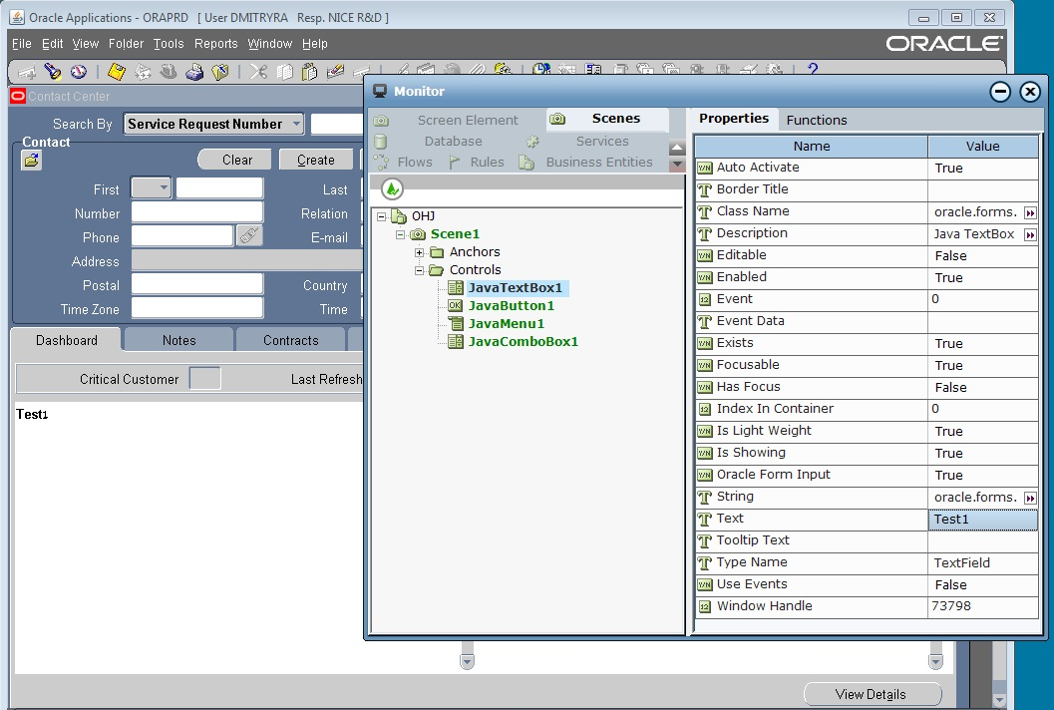This screenshot has width=1054, height=710.
Task: Click the Postal input field
Action: (x=197, y=284)
